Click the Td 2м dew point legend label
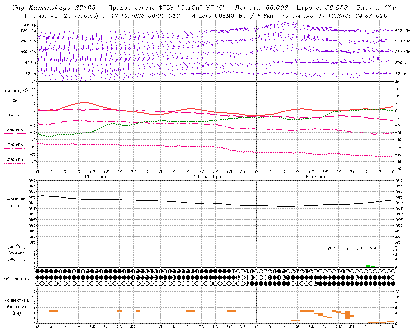 (15, 115)
